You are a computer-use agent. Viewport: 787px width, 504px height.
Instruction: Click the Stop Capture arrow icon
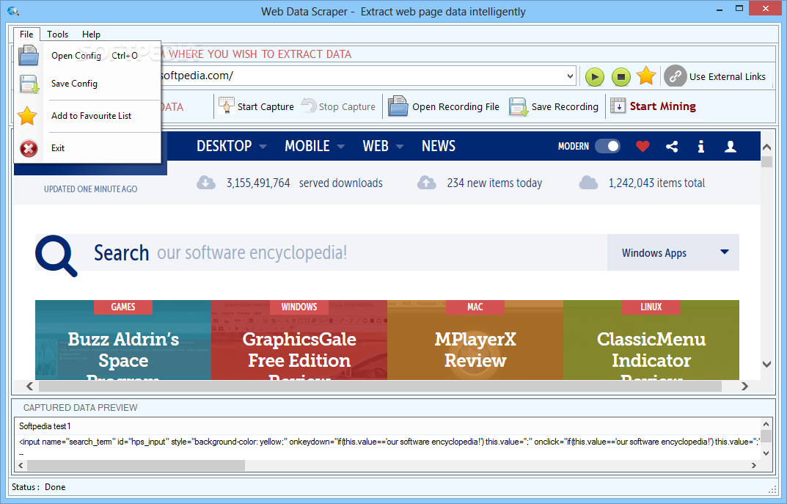(x=309, y=106)
